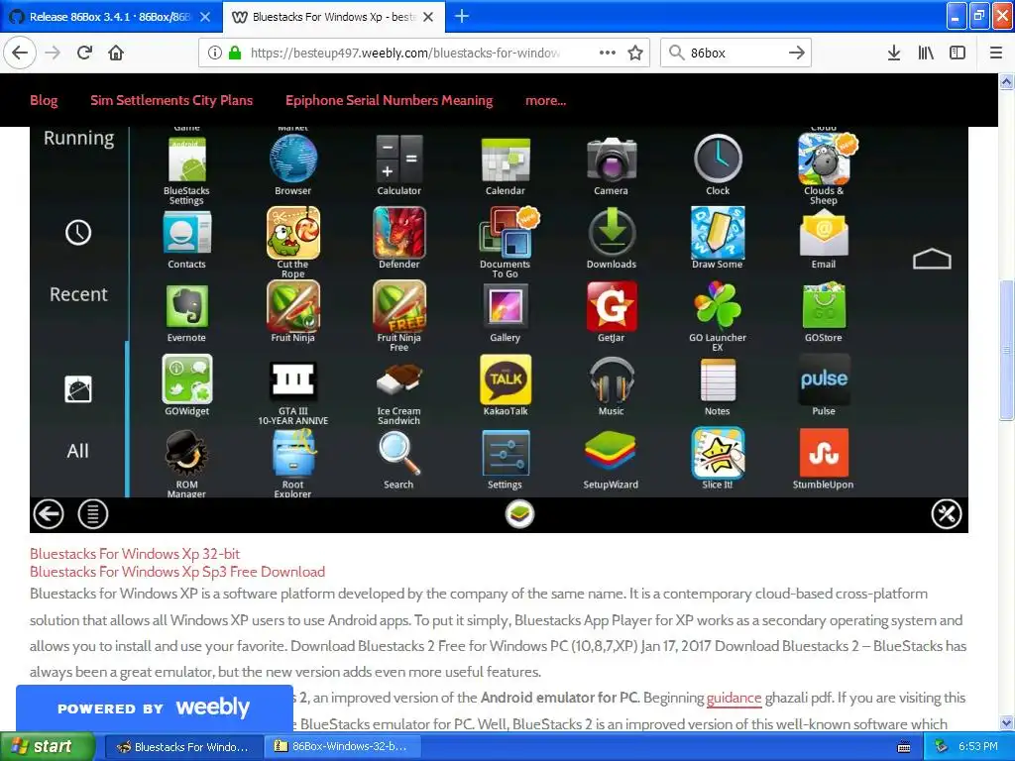
Task: Open the GOStore shopping bag icon
Action: pos(824,307)
